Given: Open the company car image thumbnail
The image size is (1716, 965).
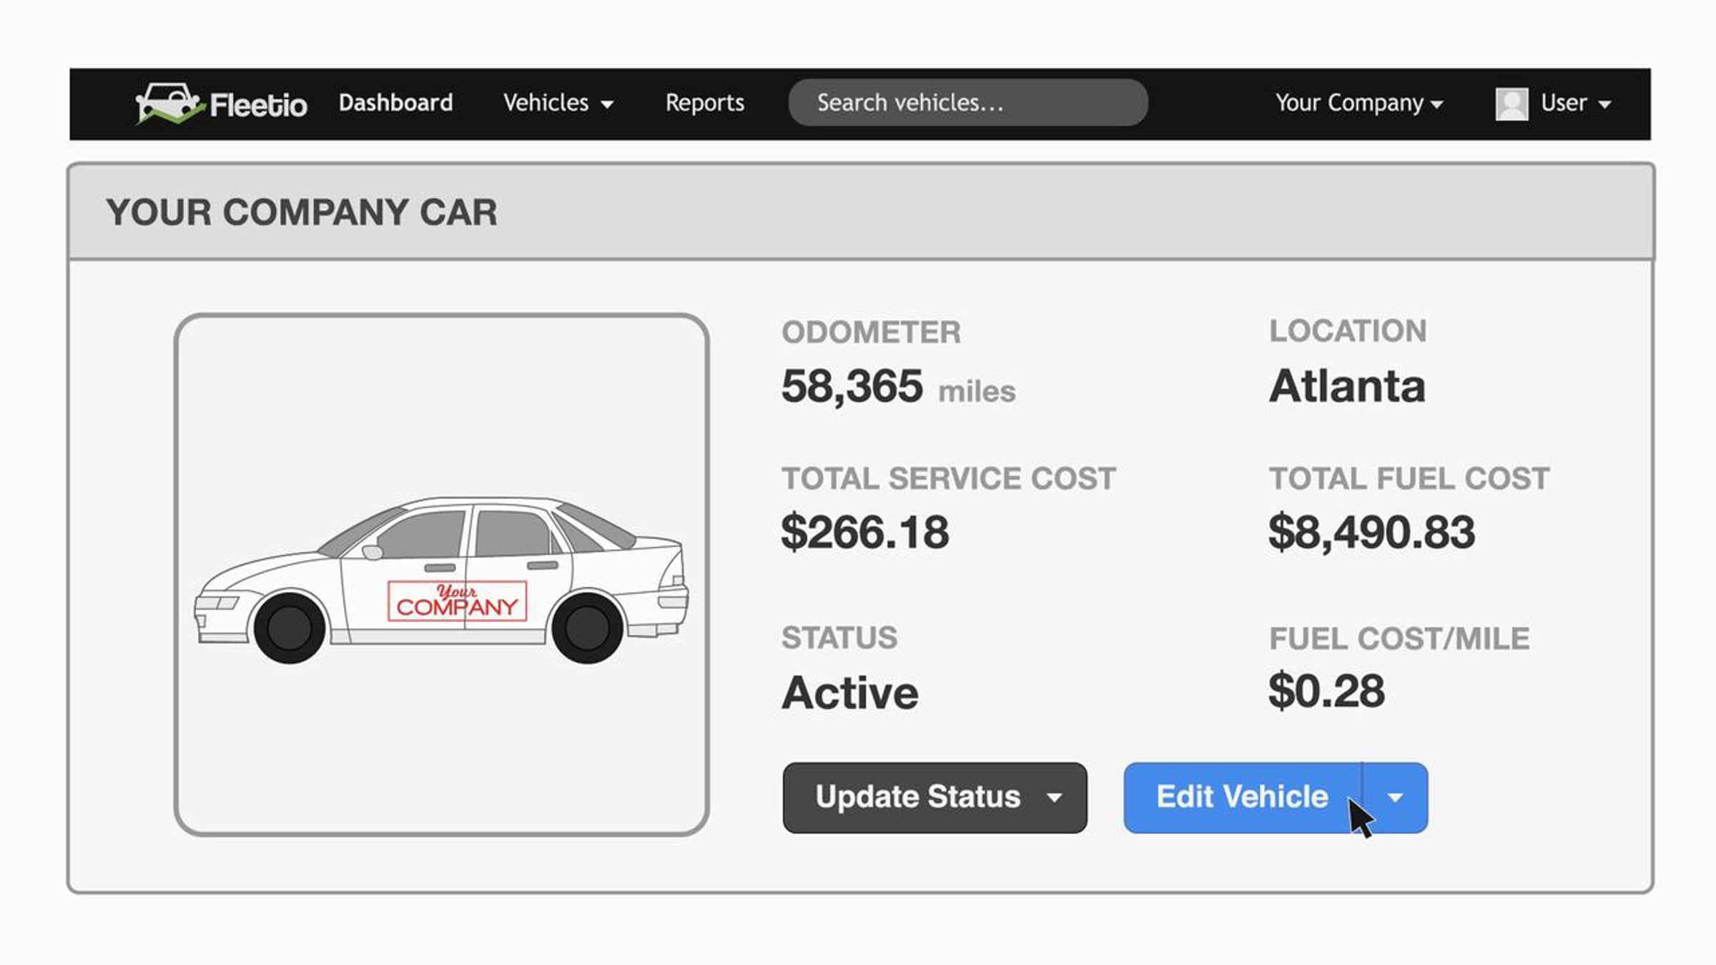Looking at the screenshot, I should [x=441, y=575].
